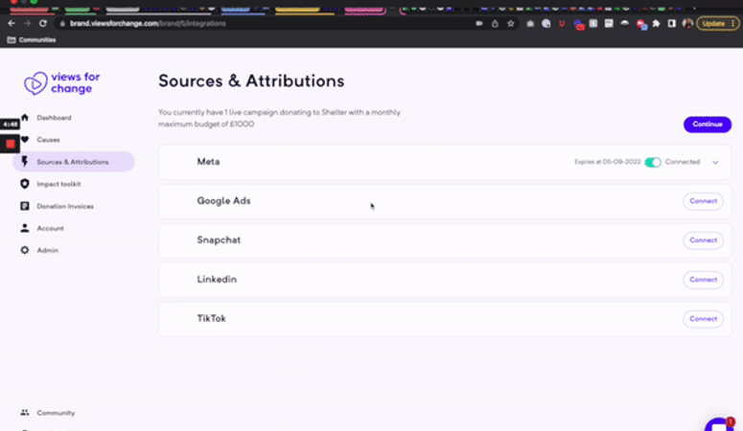Click the Continue button
Screen dimensions: 743x431
point(707,125)
